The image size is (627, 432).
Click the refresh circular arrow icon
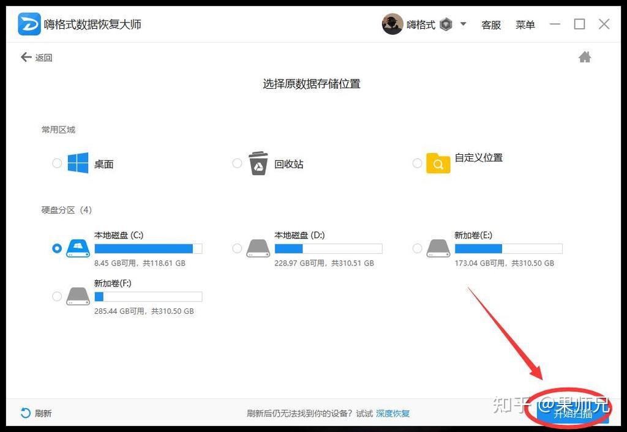25,413
